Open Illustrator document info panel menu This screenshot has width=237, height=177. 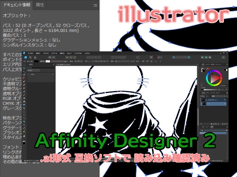tap(95, 5)
